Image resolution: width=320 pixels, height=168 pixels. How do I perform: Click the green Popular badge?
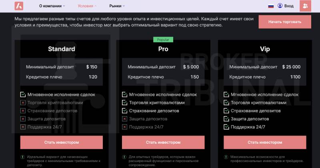click(163, 40)
